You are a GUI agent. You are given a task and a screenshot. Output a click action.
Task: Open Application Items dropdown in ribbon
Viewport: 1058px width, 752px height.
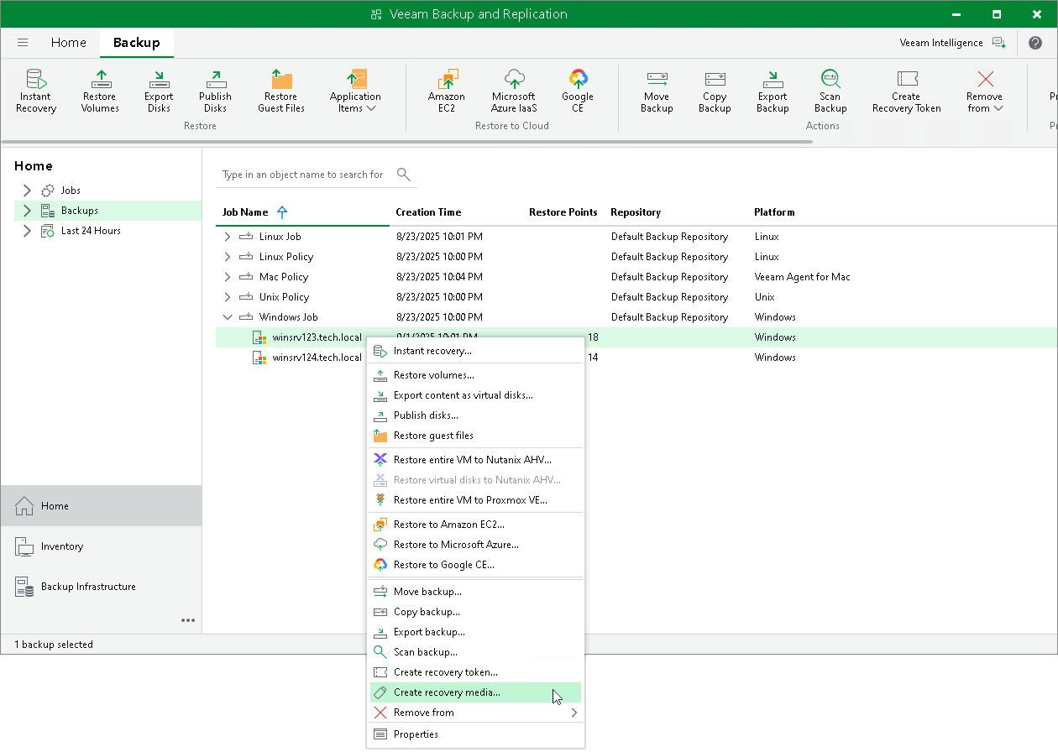point(355,91)
